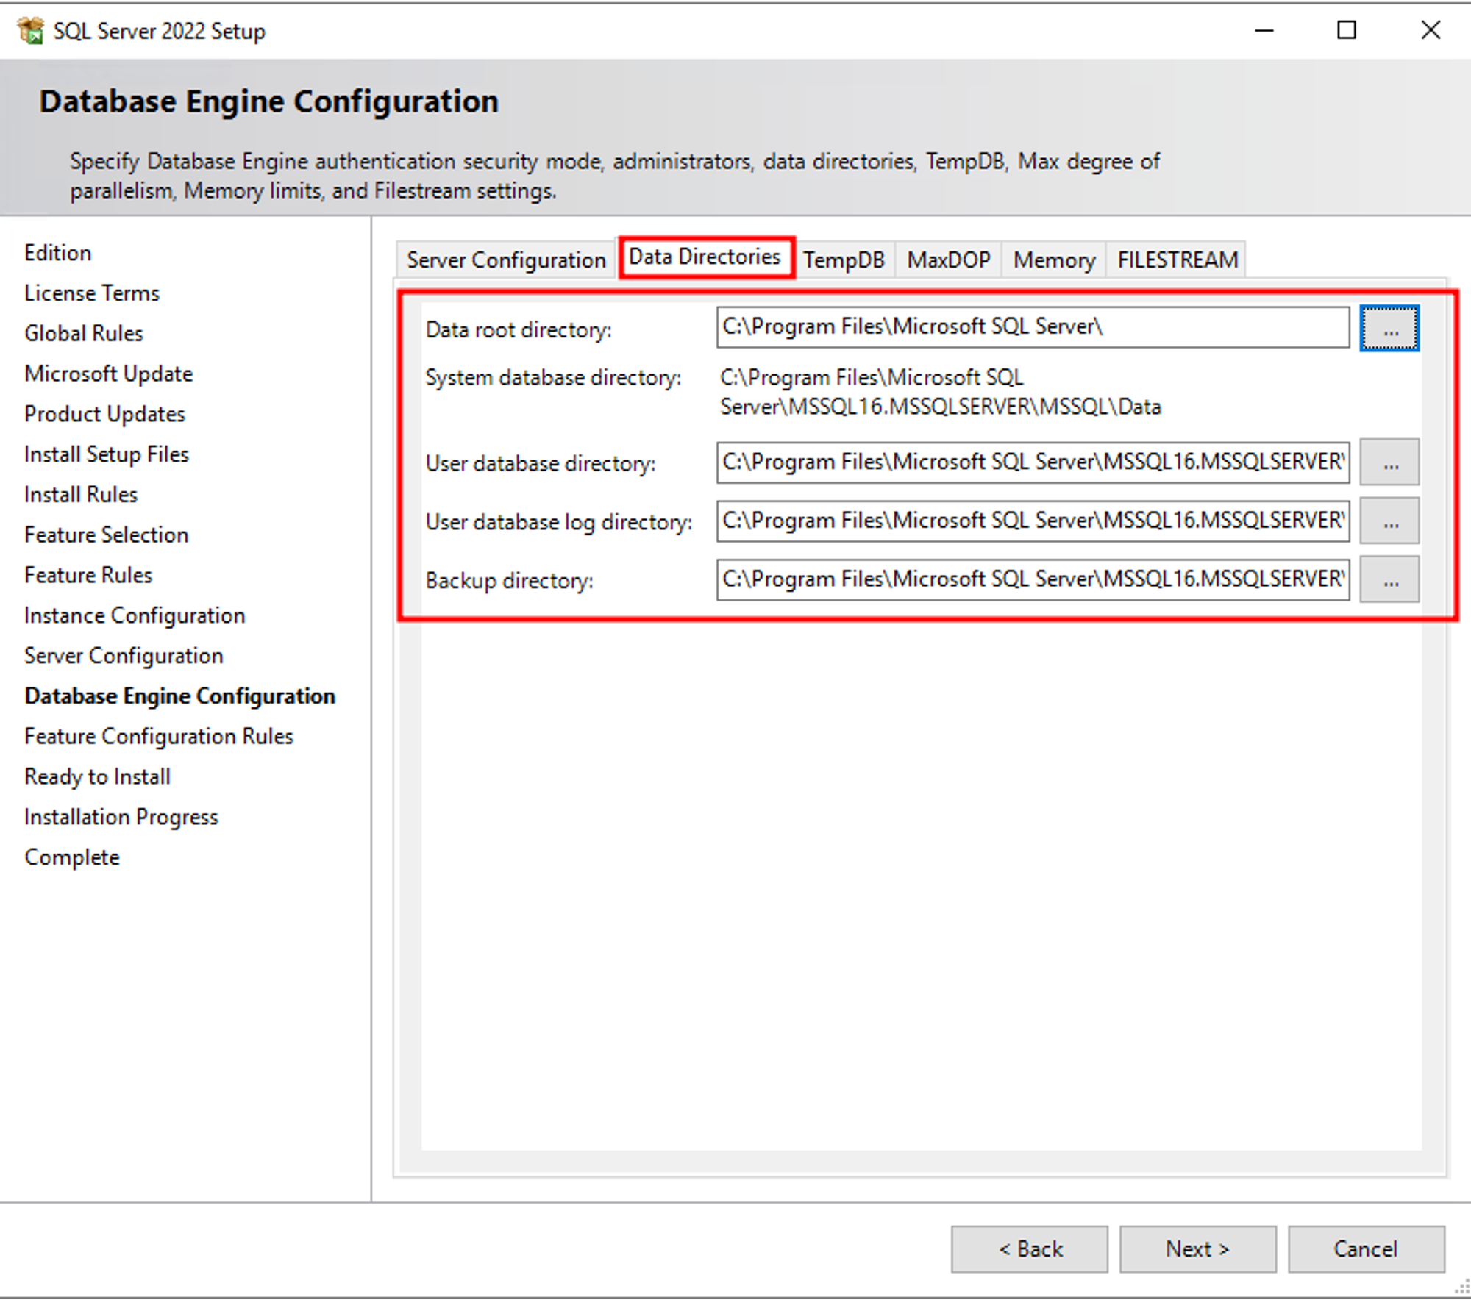
Task: Browse for Backup directory
Action: [x=1389, y=580]
